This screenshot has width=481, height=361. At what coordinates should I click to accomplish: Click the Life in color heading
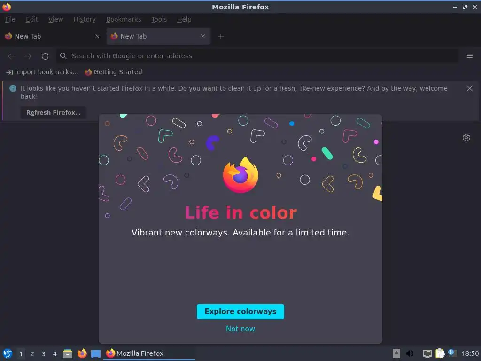(x=241, y=212)
